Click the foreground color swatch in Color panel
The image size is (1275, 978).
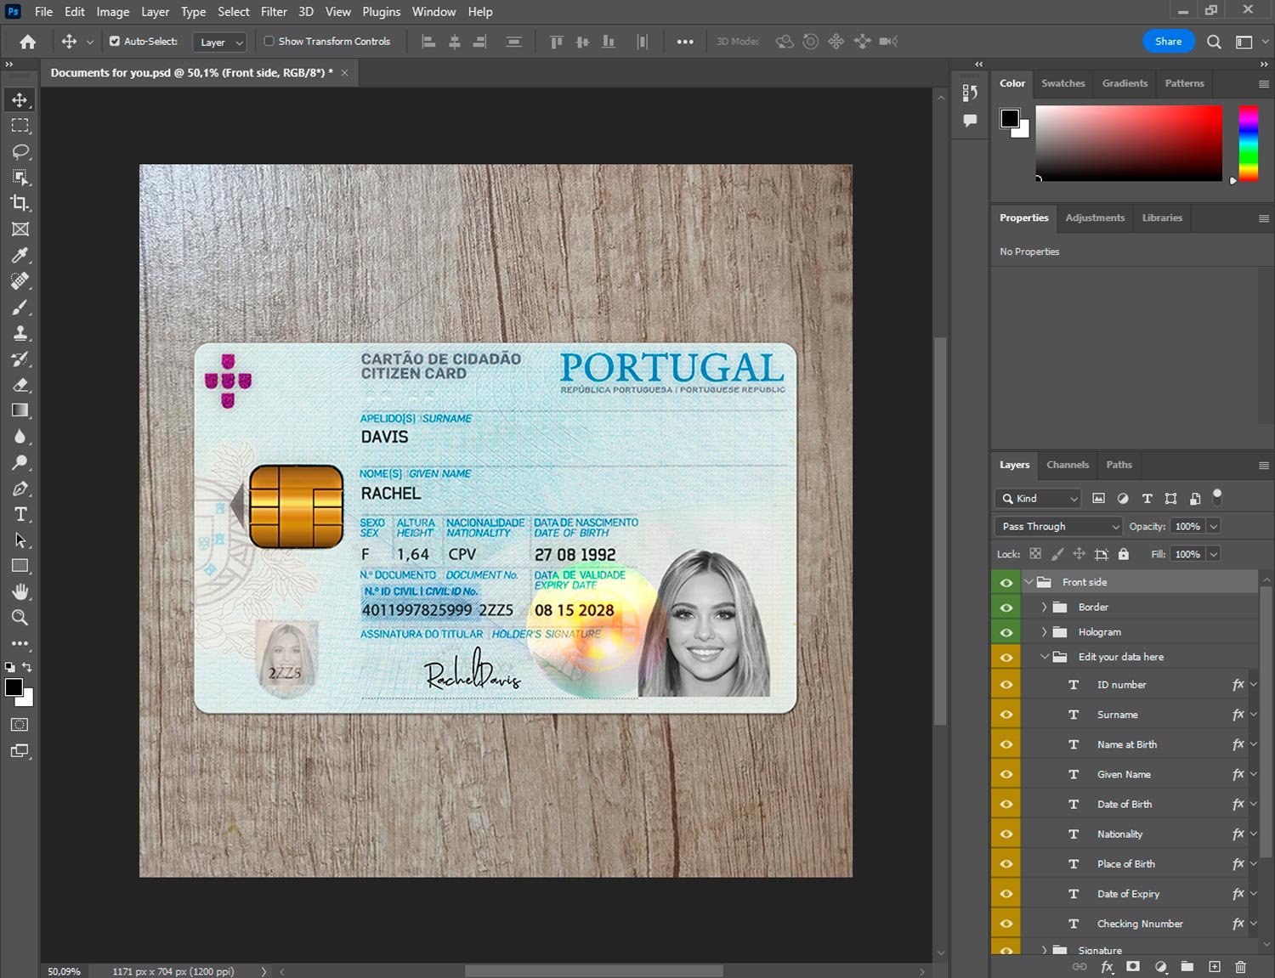click(x=1010, y=118)
